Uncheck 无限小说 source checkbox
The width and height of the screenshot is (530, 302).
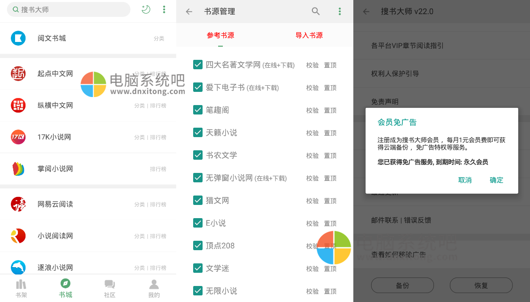[198, 291]
